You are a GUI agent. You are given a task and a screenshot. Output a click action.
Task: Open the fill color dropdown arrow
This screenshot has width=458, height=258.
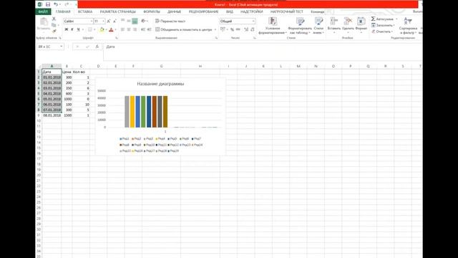pyautogui.click(x=106, y=29)
